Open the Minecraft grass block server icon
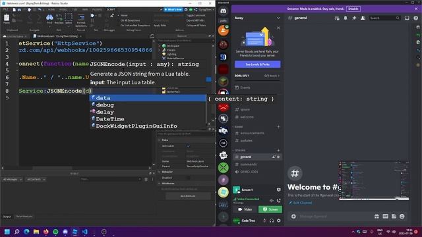This screenshot has width=422, height=237. pyautogui.click(x=223, y=82)
